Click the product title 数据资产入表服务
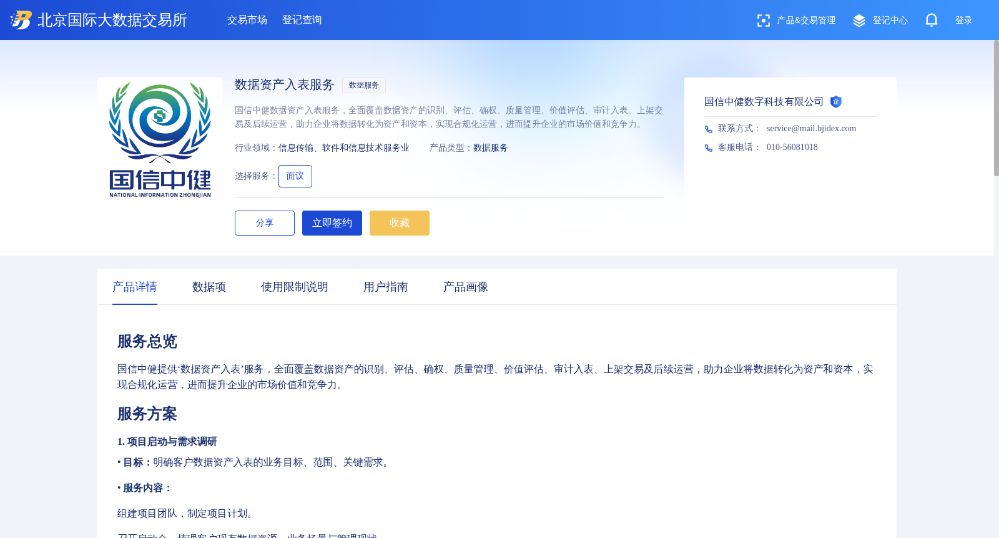The image size is (999, 538). click(285, 85)
